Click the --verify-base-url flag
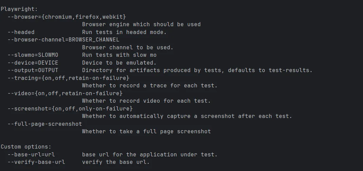363x171 pixels. [36, 162]
